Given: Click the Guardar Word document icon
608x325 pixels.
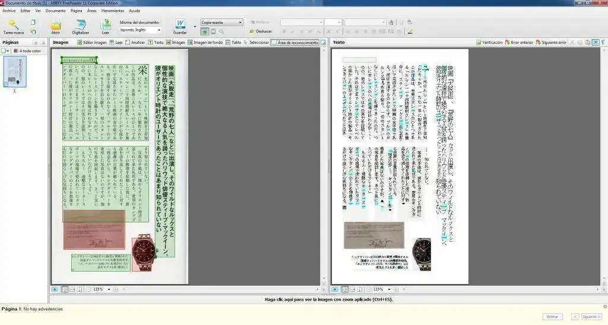Looking at the screenshot, I should coord(179,24).
